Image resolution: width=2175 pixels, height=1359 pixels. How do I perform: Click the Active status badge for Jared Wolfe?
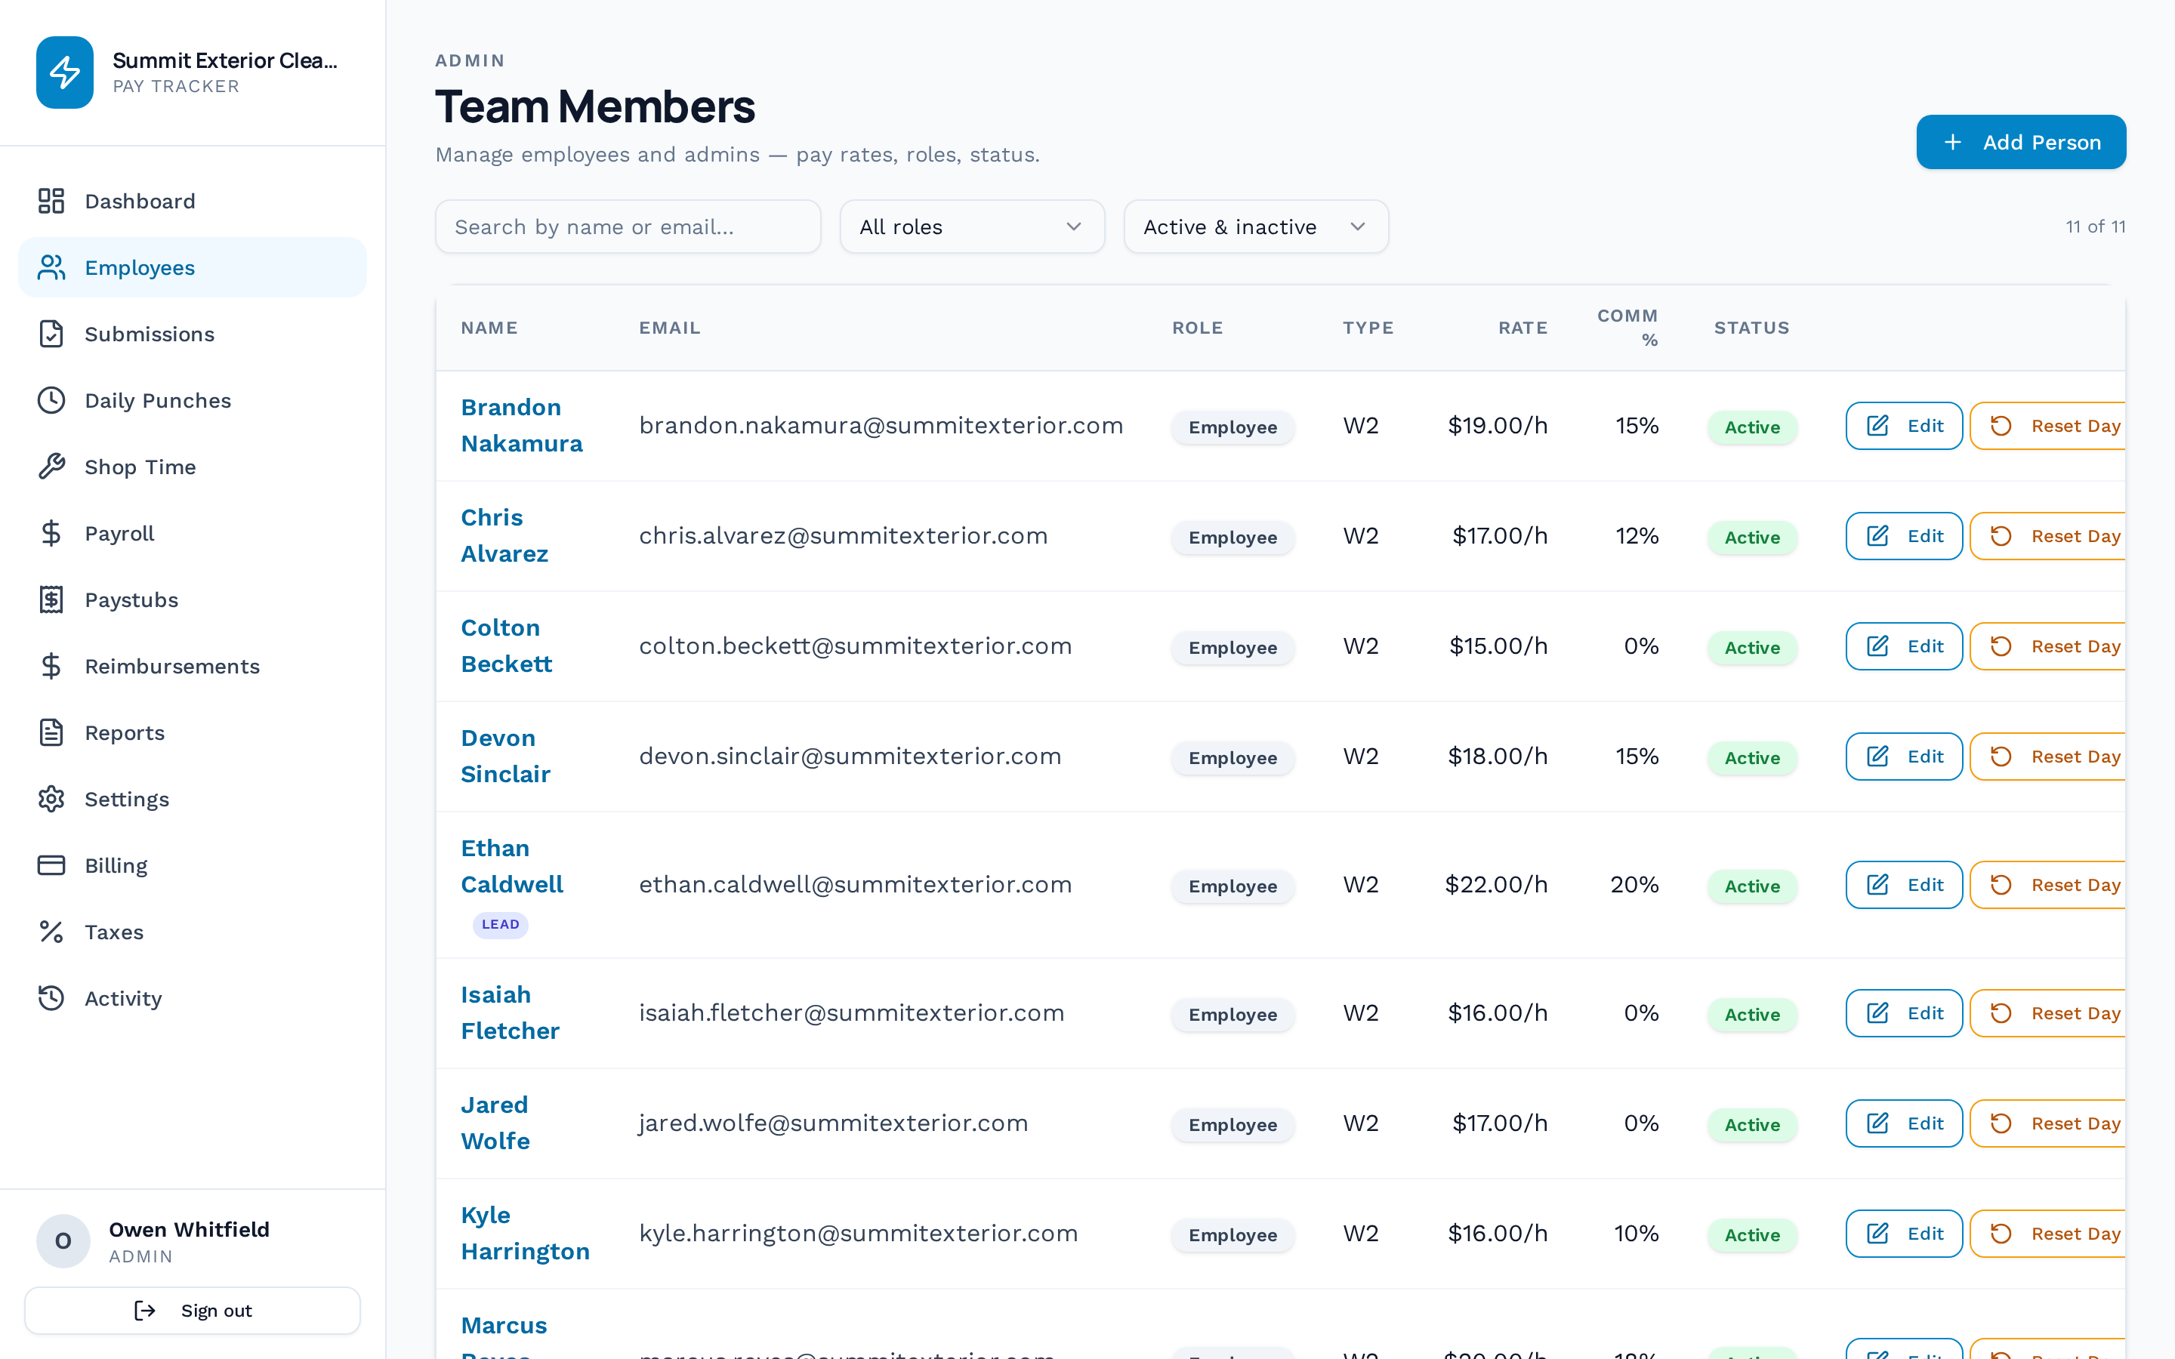click(x=1751, y=1125)
